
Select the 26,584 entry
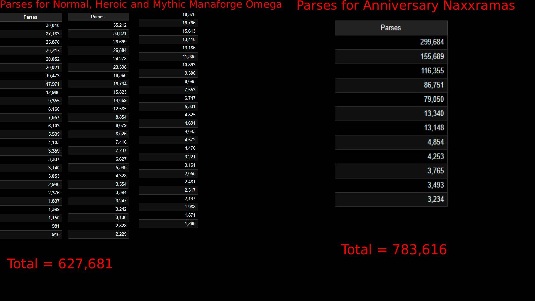[99, 50]
